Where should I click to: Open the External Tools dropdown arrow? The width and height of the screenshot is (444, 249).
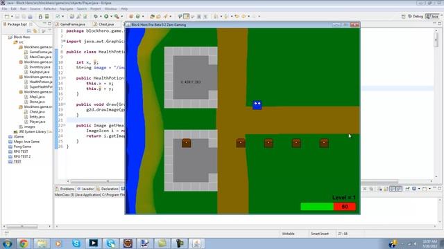coord(122,17)
